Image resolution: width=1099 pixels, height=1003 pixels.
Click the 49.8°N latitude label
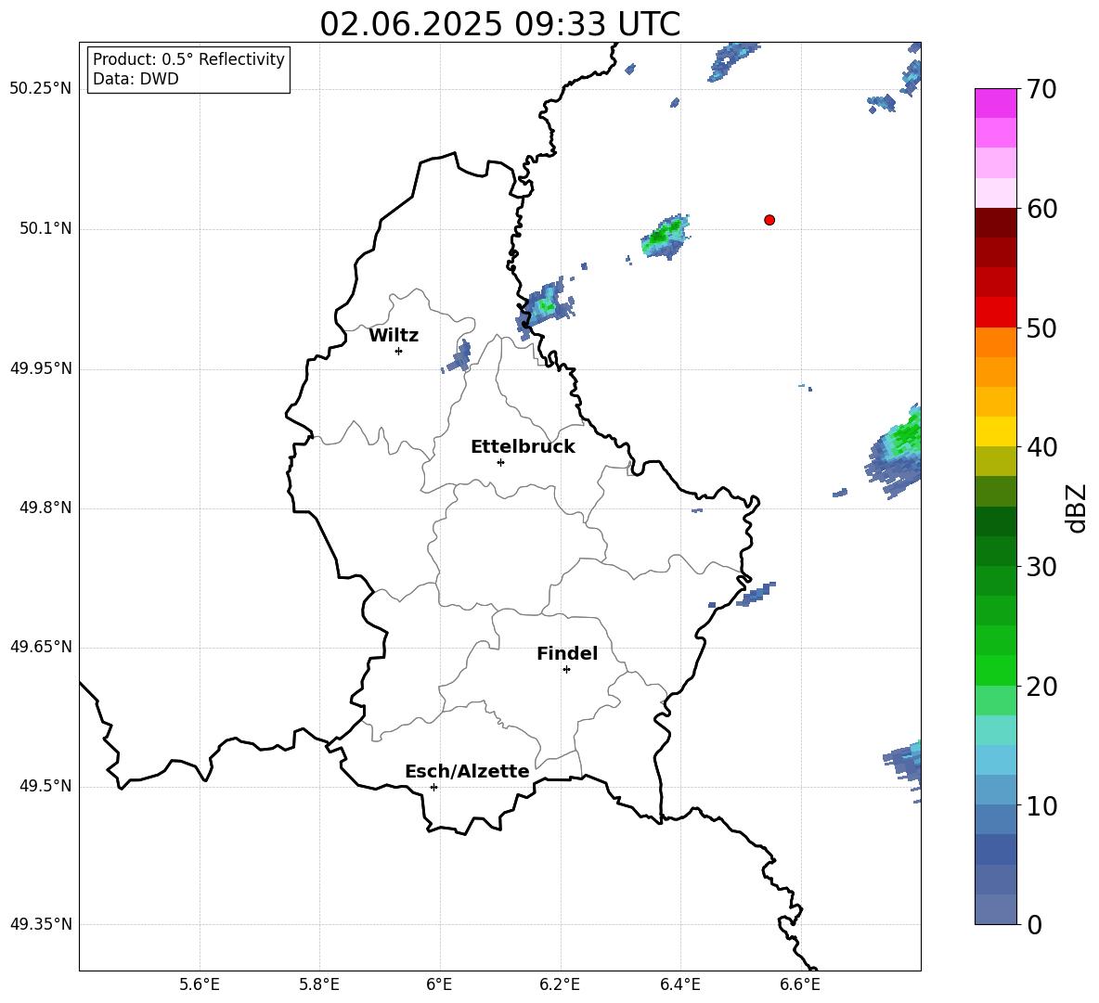coord(45,508)
